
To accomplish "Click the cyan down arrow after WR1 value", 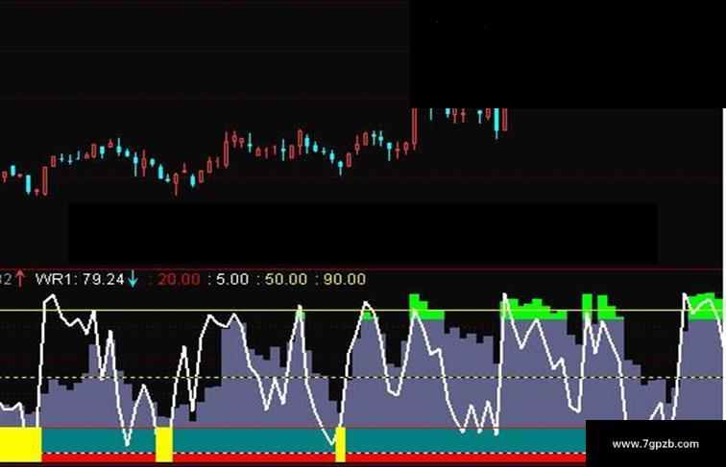I will [133, 279].
